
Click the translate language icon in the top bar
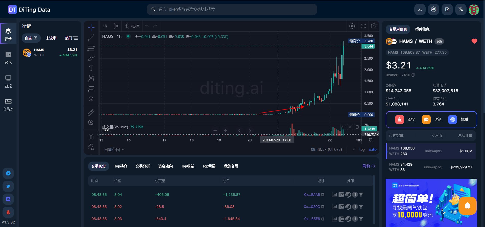click(x=460, y=9)
